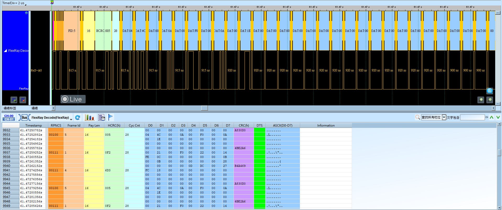Click the table vertical scrollbar down arrow
502x210 pixels.
(499, 208)
